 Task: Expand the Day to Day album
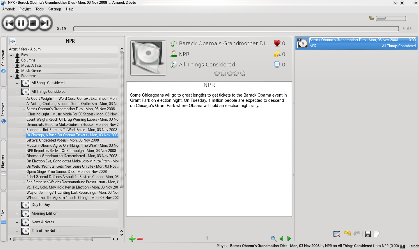[17, 205]
